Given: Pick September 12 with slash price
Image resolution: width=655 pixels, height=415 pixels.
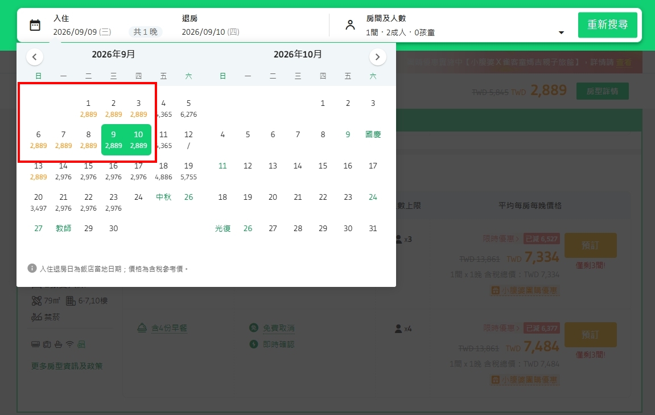Looking at the screenshot, I should point(188,139).
